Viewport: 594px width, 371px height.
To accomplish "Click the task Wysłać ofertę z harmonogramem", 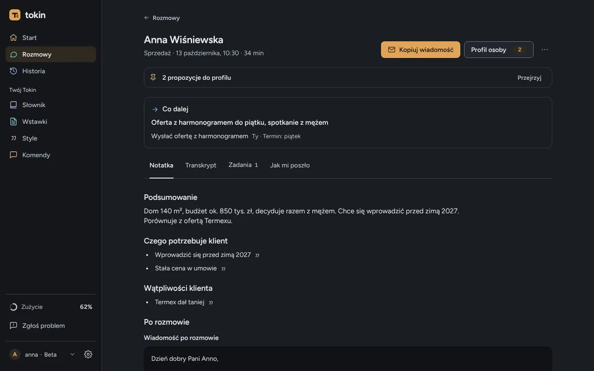I will point(199,136).
